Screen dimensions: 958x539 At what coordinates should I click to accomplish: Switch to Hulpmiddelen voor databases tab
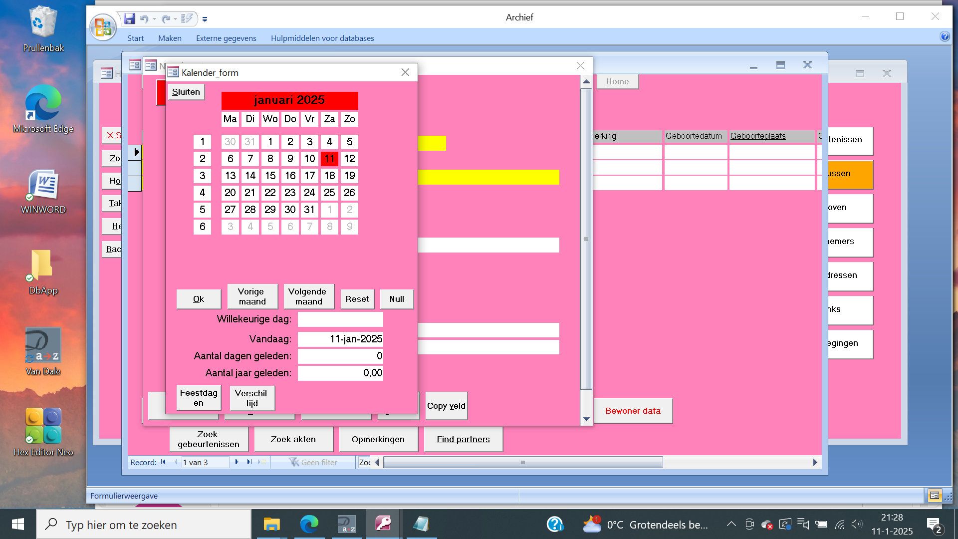coord(322,38)
